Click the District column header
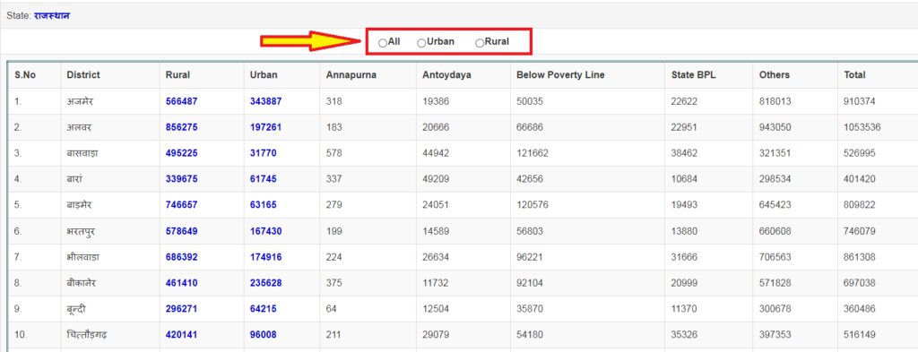918x352 pixels. 83,75
